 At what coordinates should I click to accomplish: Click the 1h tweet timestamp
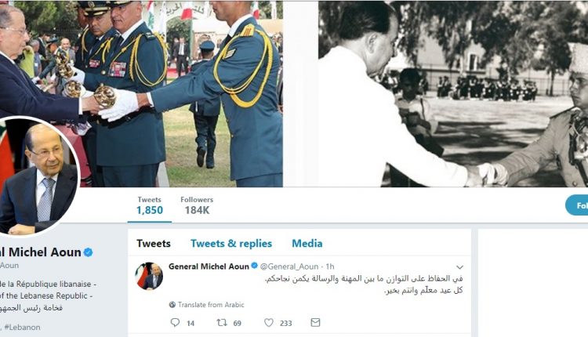click(x=330, y=266)
